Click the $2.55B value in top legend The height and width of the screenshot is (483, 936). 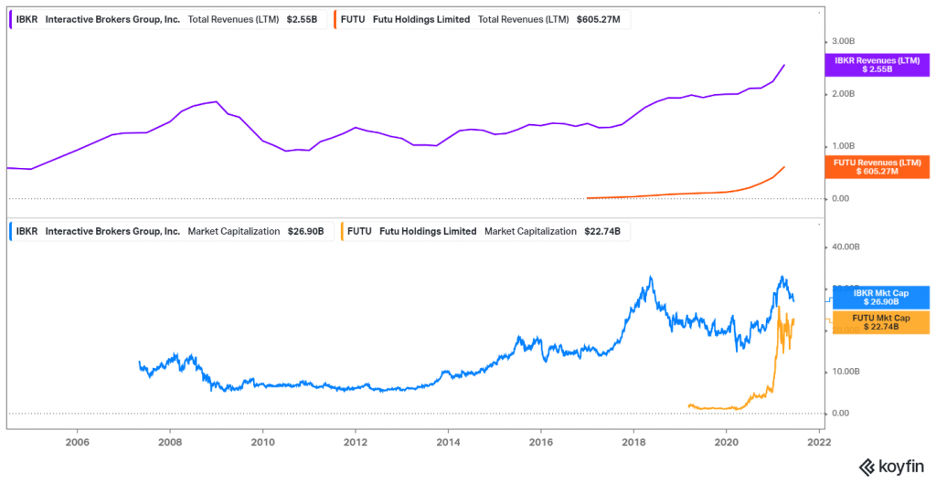click(301, 19)
